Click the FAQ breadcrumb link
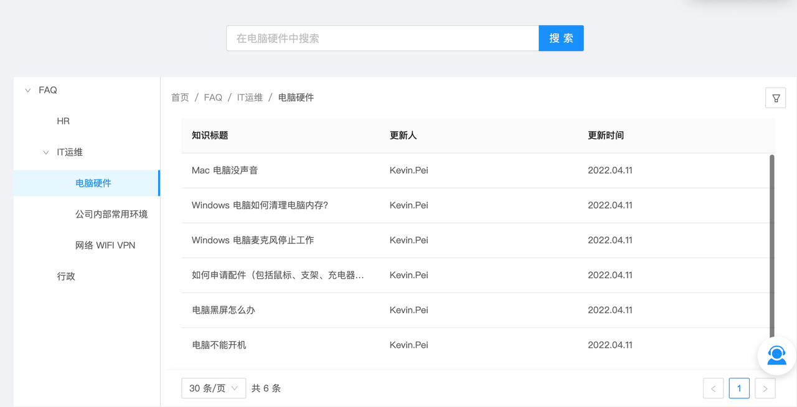Image resolution: width=797 pixels, height=407 pixels. point(213,98)
